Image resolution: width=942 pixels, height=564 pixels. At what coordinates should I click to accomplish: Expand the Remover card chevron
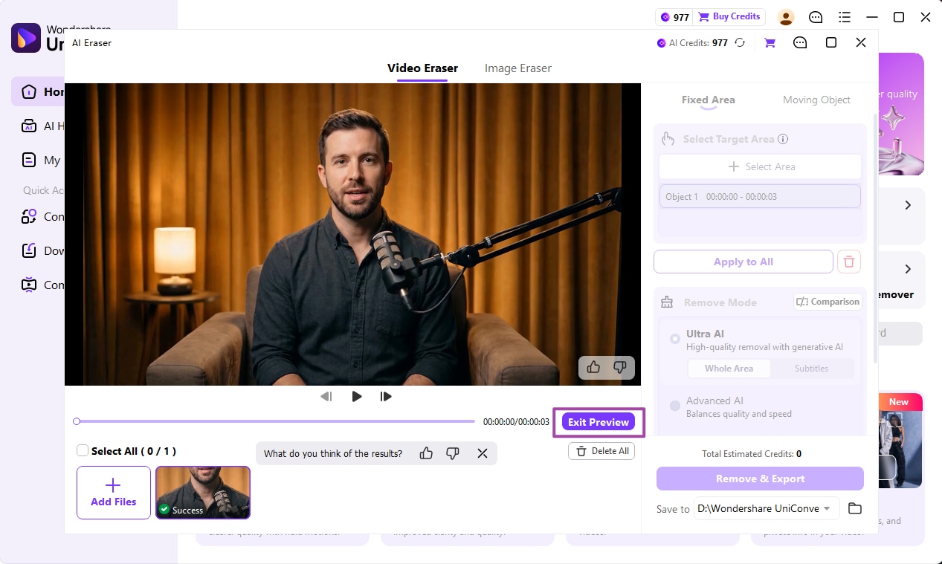(x=908, y=269)
